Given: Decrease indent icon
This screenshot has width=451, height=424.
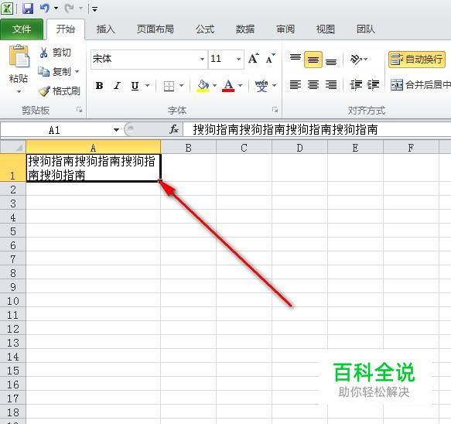Looking at the screenshot, I should [x=356, y=84].
